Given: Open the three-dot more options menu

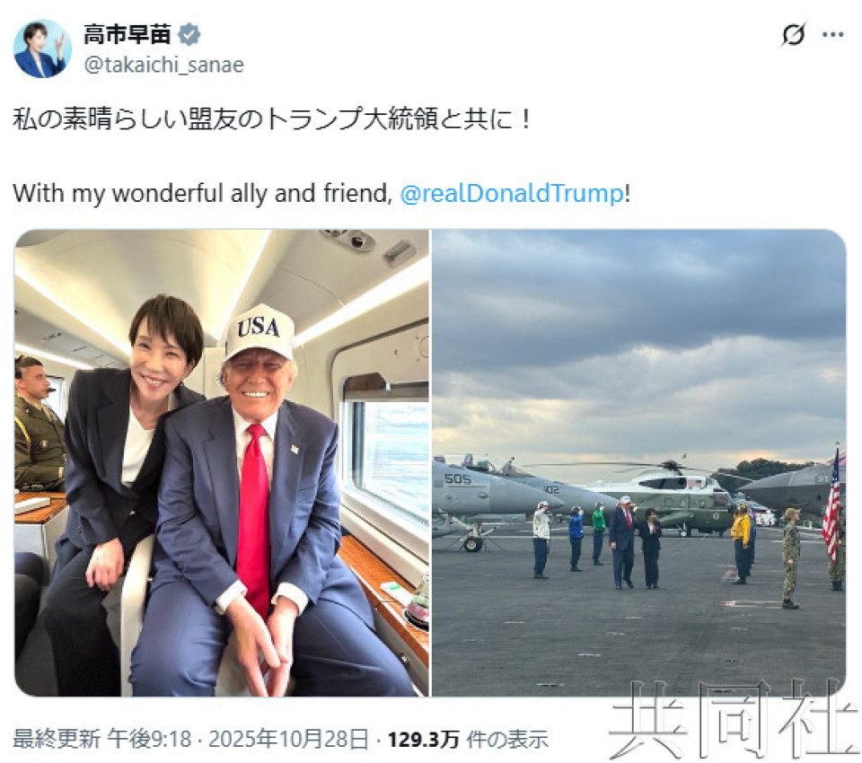Looking at the screenshot, I should pos(833,35).
